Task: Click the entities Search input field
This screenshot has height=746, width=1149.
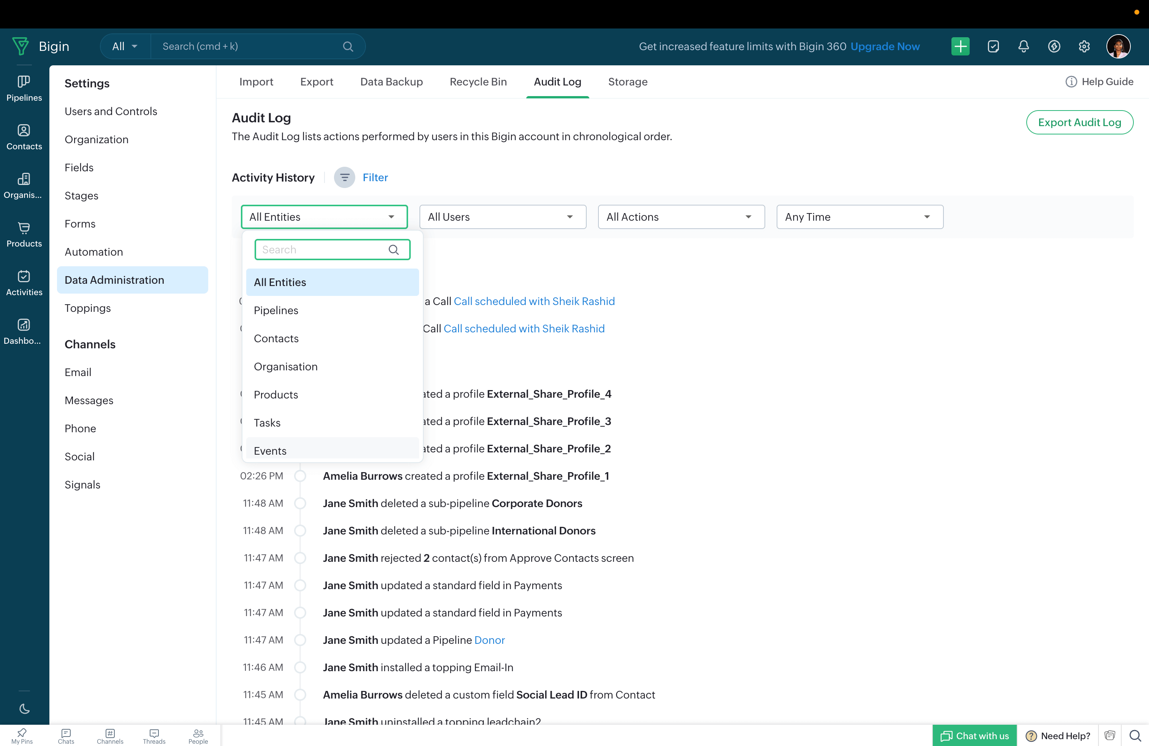Action: click(x=323, y=250)
